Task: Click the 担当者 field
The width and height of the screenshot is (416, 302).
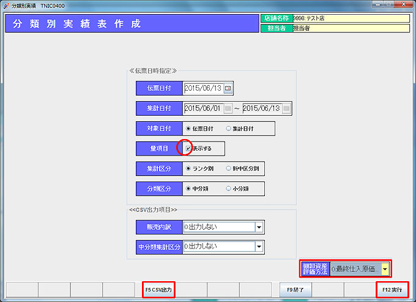Action: (x=351, y=28)
